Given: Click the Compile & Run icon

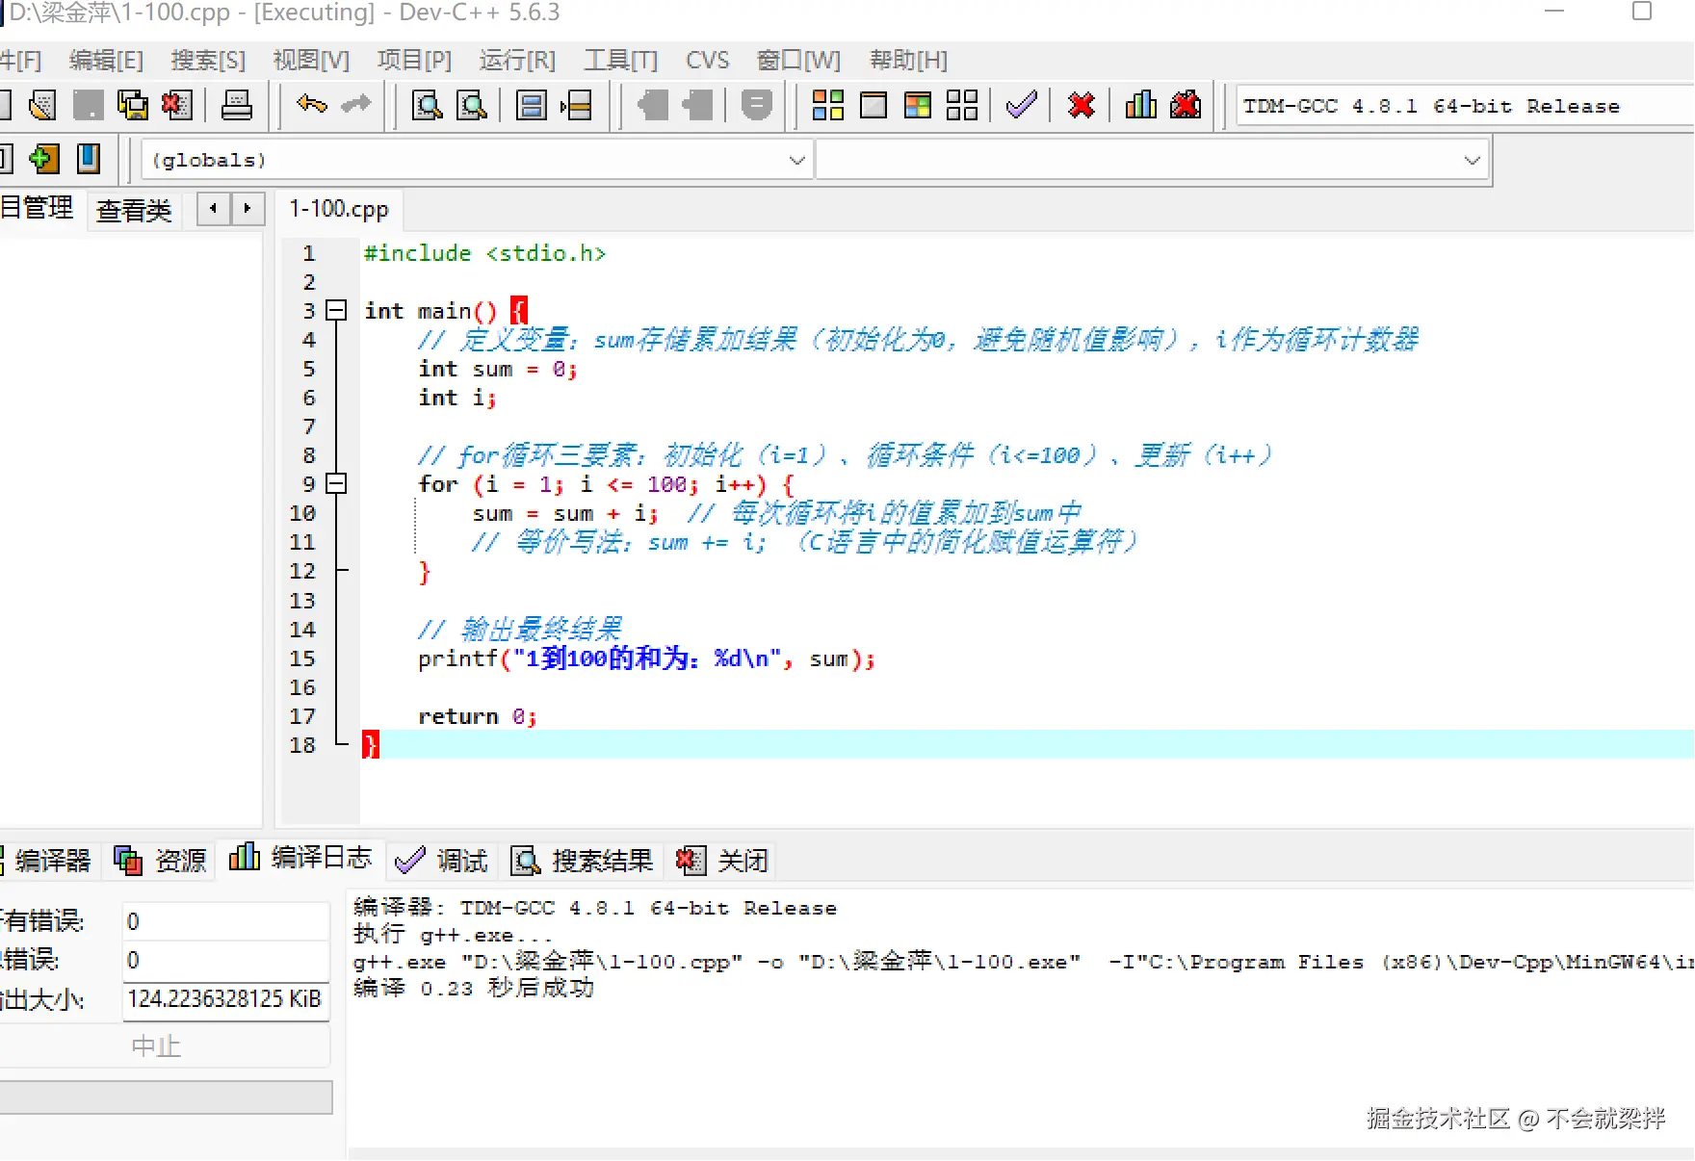Looking at the screenshot, I should [918, 105].
